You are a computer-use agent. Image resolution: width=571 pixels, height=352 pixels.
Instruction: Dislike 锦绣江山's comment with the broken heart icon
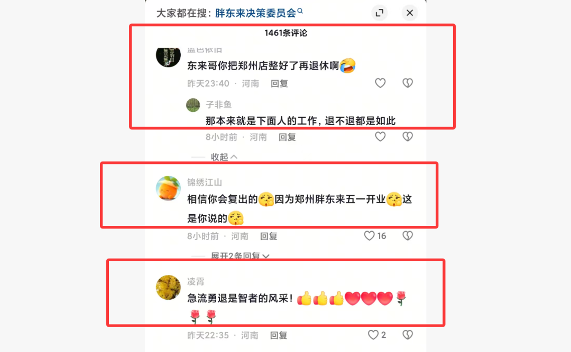click(x=408, y=236)
